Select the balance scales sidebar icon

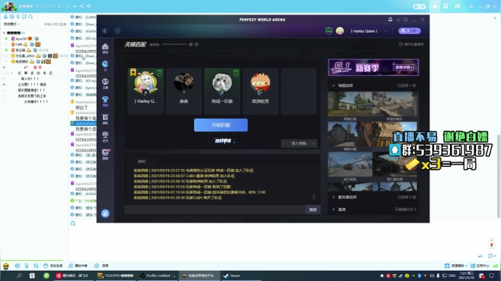coord(105,136)
